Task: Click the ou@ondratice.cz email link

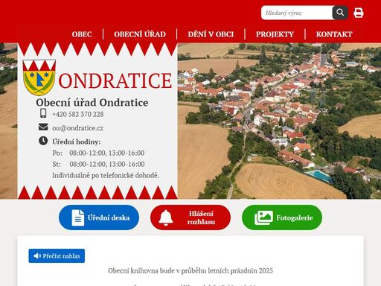Action: (x=77, y=128)
